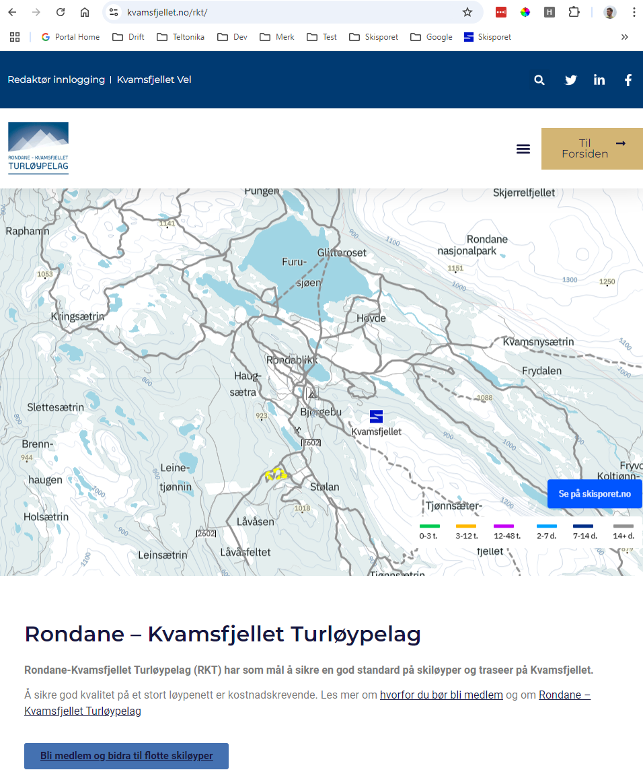The width and height of the screenshot is (643, 774).
Task: Bookmark this page with the star icon
Action: click(x=467, y=12)
